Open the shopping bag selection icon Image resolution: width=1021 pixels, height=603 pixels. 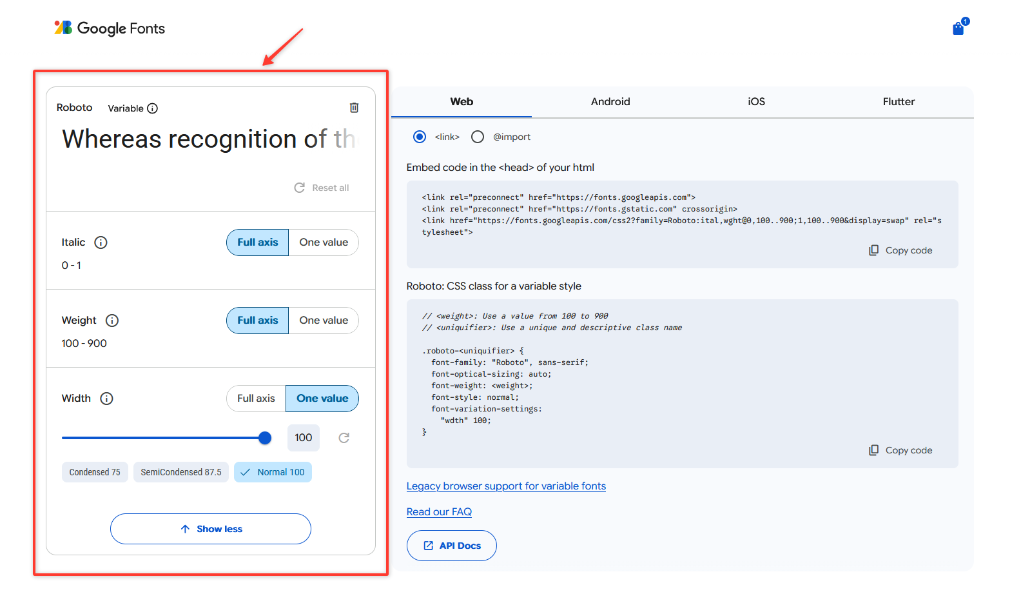(958, 28)
